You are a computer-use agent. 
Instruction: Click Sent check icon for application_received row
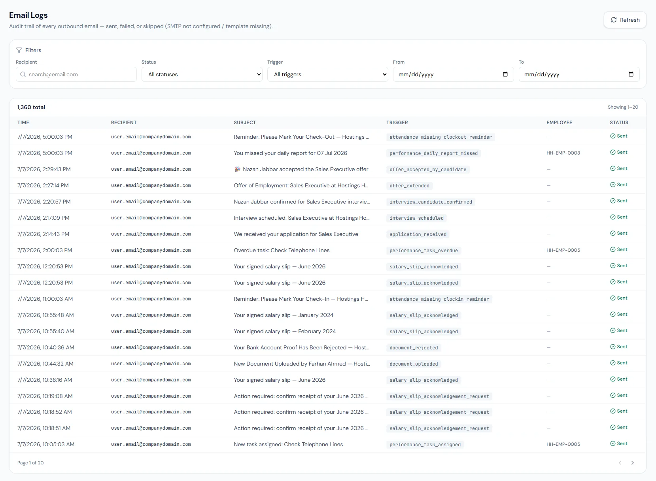click(613, 233)
